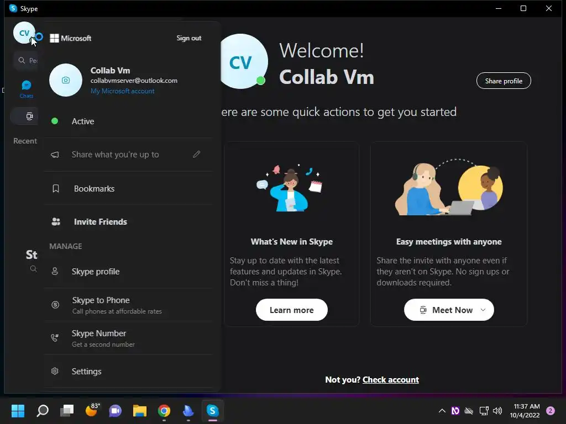Screen dimensions: 566x424
Task: Click the Share profile button
Action: [x=504, y=81]
